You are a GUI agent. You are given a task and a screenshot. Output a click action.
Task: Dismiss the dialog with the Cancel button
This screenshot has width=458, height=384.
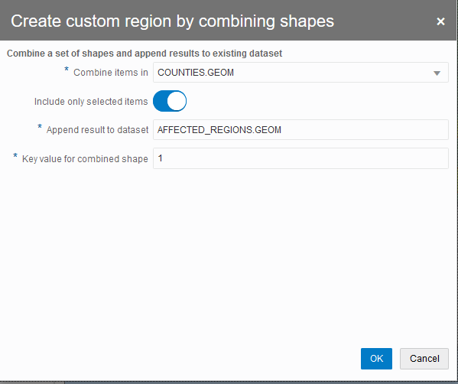pyautogui.click(x=424, y=359)
